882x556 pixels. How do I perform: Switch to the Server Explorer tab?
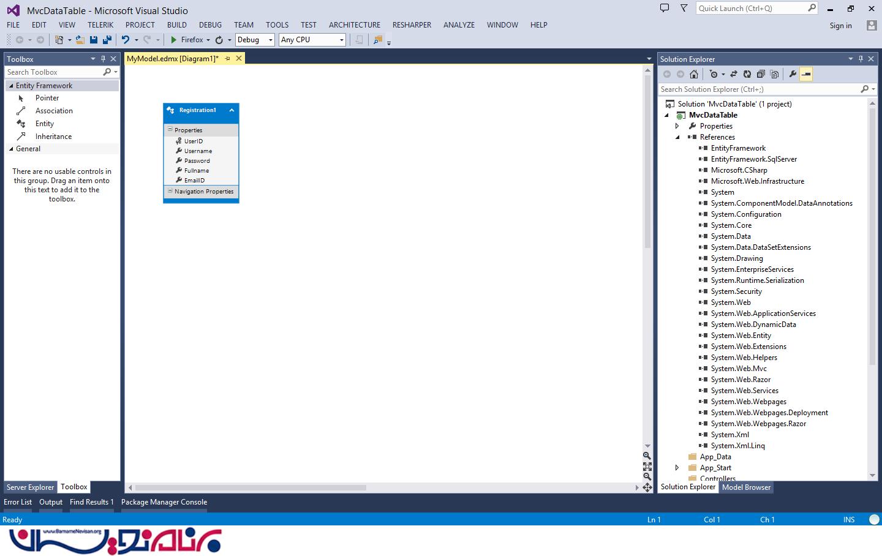click(30, 487)
